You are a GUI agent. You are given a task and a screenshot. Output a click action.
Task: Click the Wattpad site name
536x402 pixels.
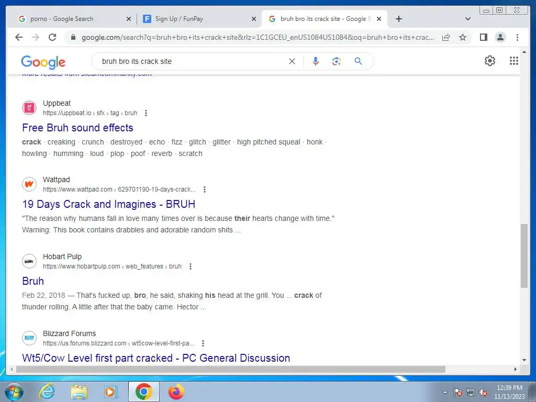pyautogui.click(x=57, y=180)
